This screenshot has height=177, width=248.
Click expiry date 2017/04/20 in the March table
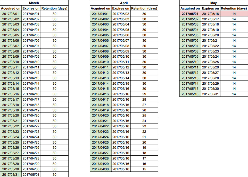click(x=31, y=116)
